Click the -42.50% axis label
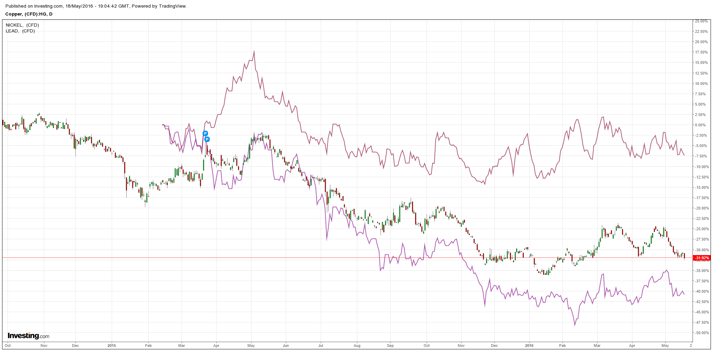Viewport: 713px width, 350px height. 701,302
